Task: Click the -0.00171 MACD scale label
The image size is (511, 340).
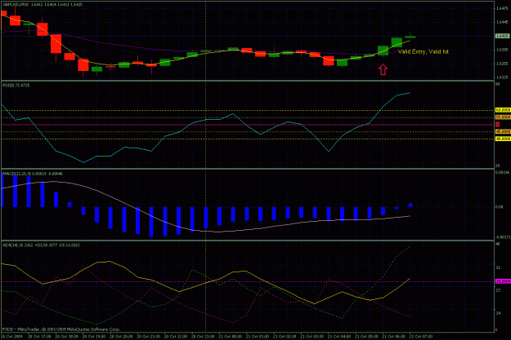Action: (x=502, y=237)
